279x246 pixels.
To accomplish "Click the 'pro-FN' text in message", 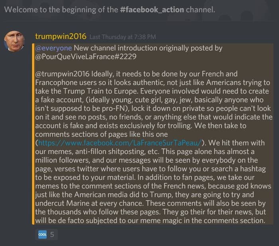I will click(114, 108).
